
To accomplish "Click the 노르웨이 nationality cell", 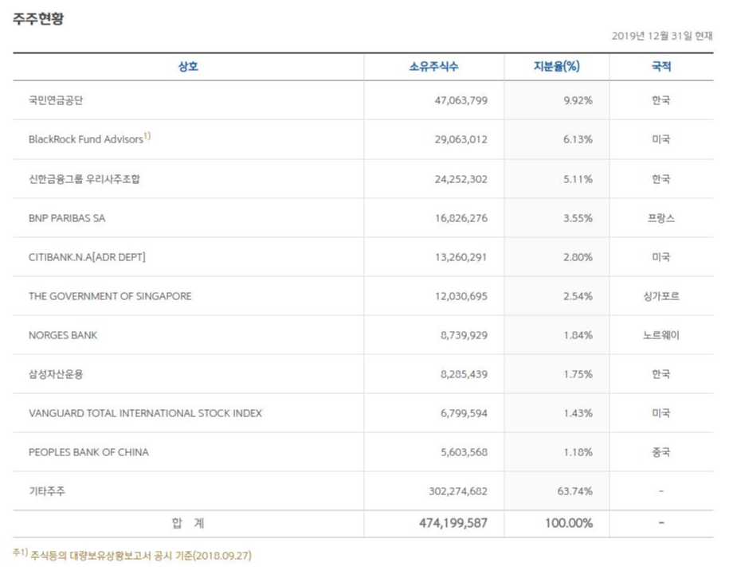I will click(661, 335).
